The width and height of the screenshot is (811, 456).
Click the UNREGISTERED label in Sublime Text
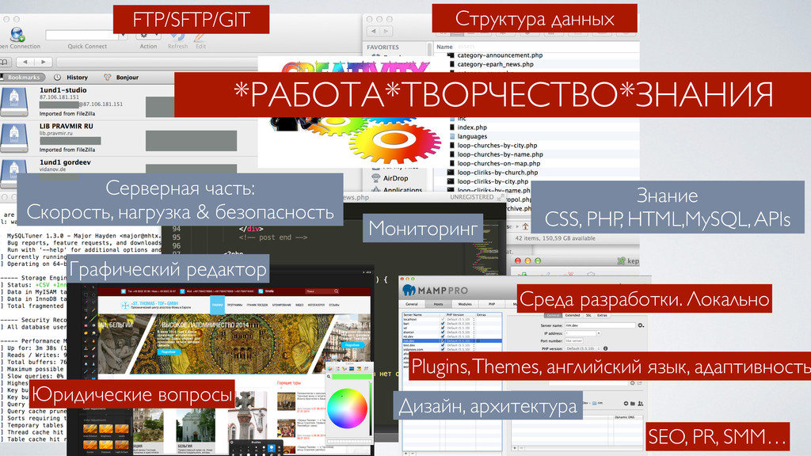472,197
